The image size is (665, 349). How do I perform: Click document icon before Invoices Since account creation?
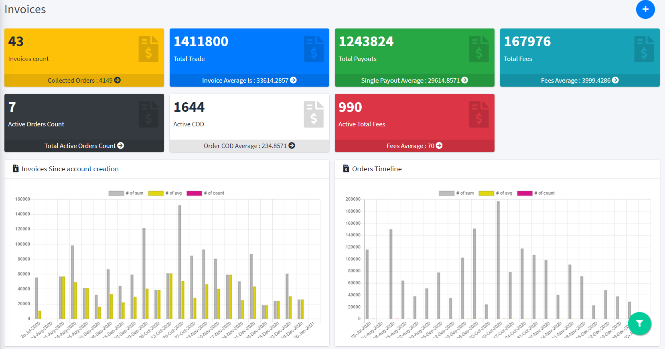(16, 168)
